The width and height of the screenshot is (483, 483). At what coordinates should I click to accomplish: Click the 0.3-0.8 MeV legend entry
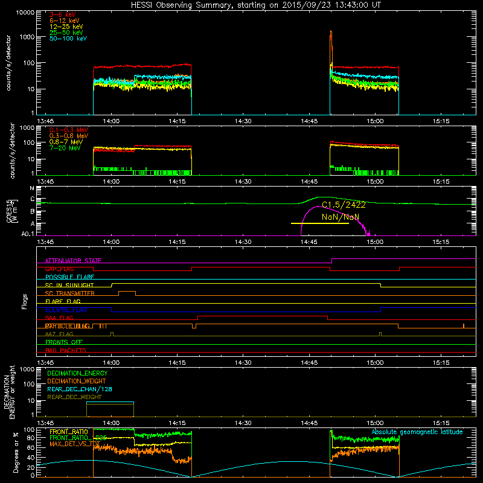69,136
